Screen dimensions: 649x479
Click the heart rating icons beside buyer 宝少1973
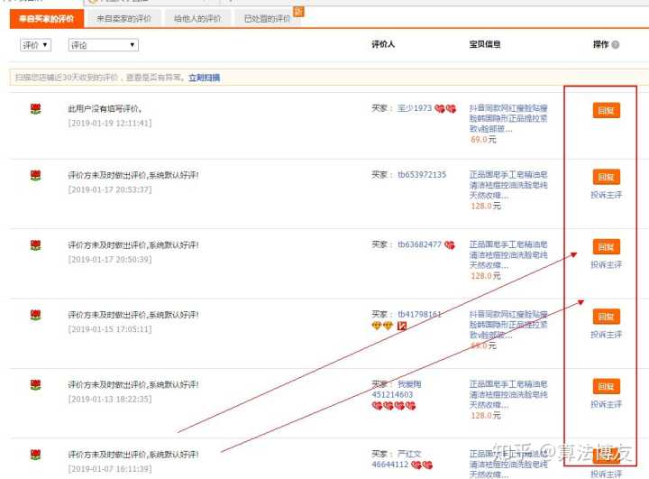pos(445,109)
